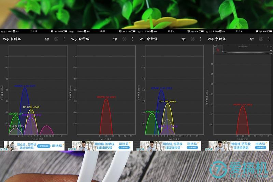Open the three-dot overflow menu in the second screen
This screenshot has height=182, width=273.
coord(132,39)
